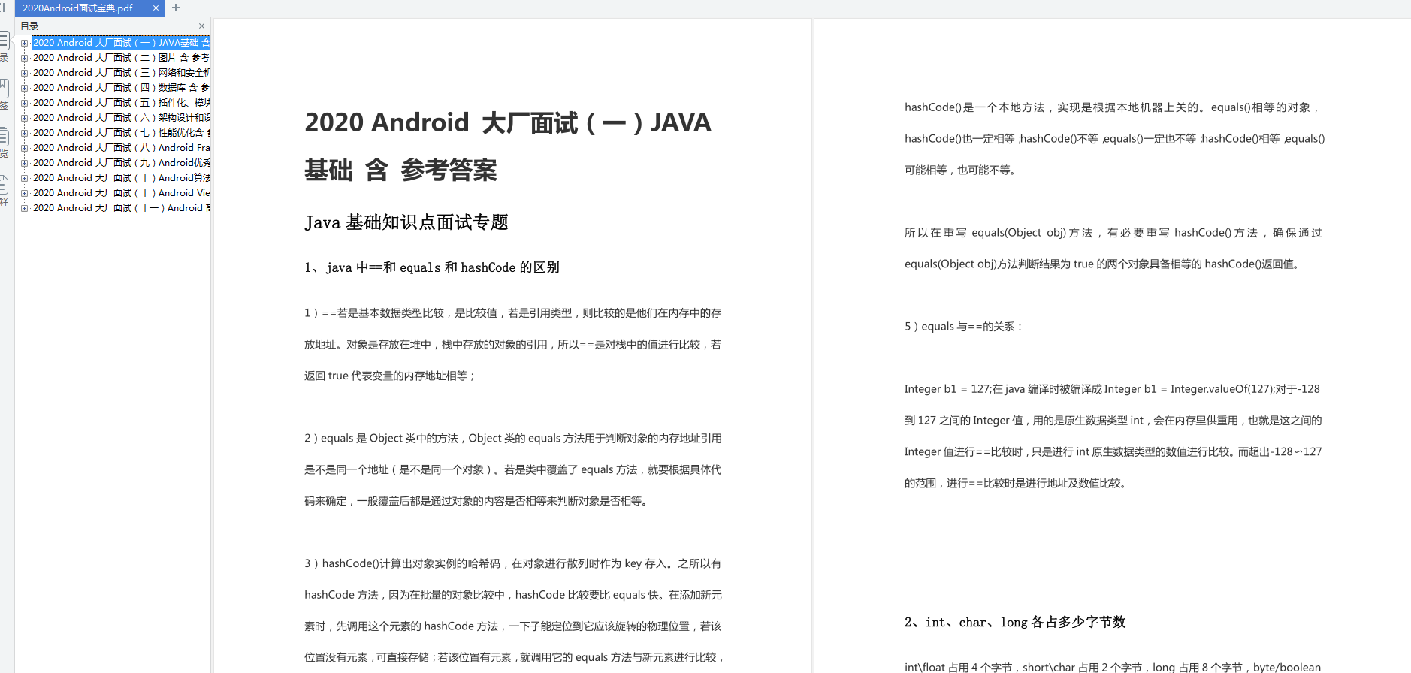Screen dimensions: 1411x673
Task: Open a new tab with plus icon
Action: pos(176,8)
